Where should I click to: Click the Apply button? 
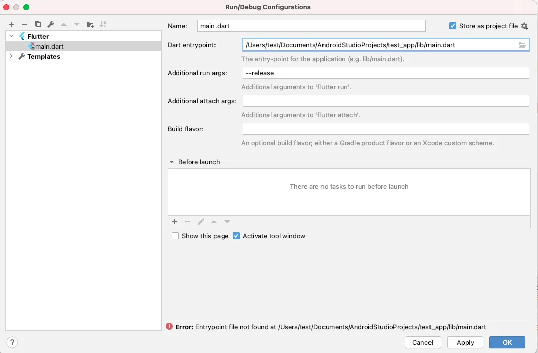click(x=465, y=342)
